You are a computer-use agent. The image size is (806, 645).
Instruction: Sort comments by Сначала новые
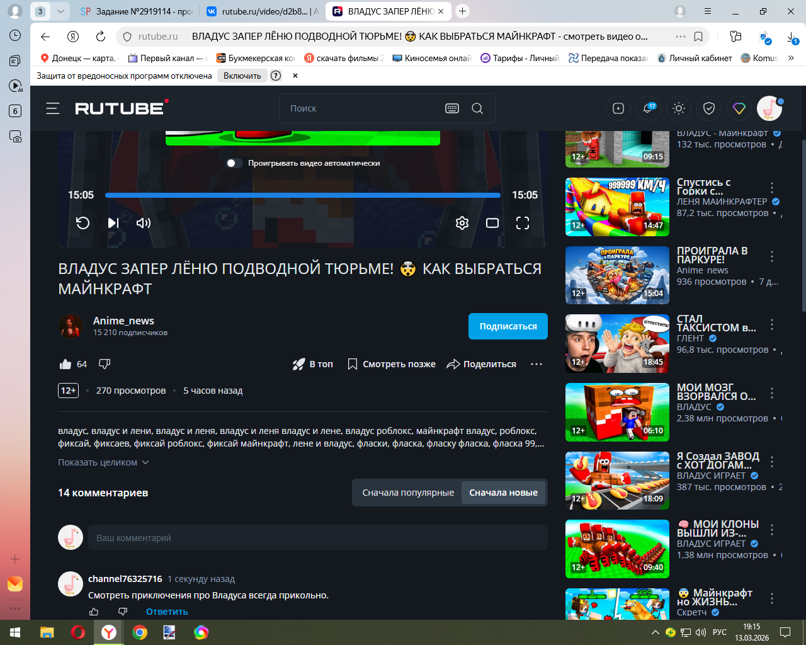(x=504, y=493)
